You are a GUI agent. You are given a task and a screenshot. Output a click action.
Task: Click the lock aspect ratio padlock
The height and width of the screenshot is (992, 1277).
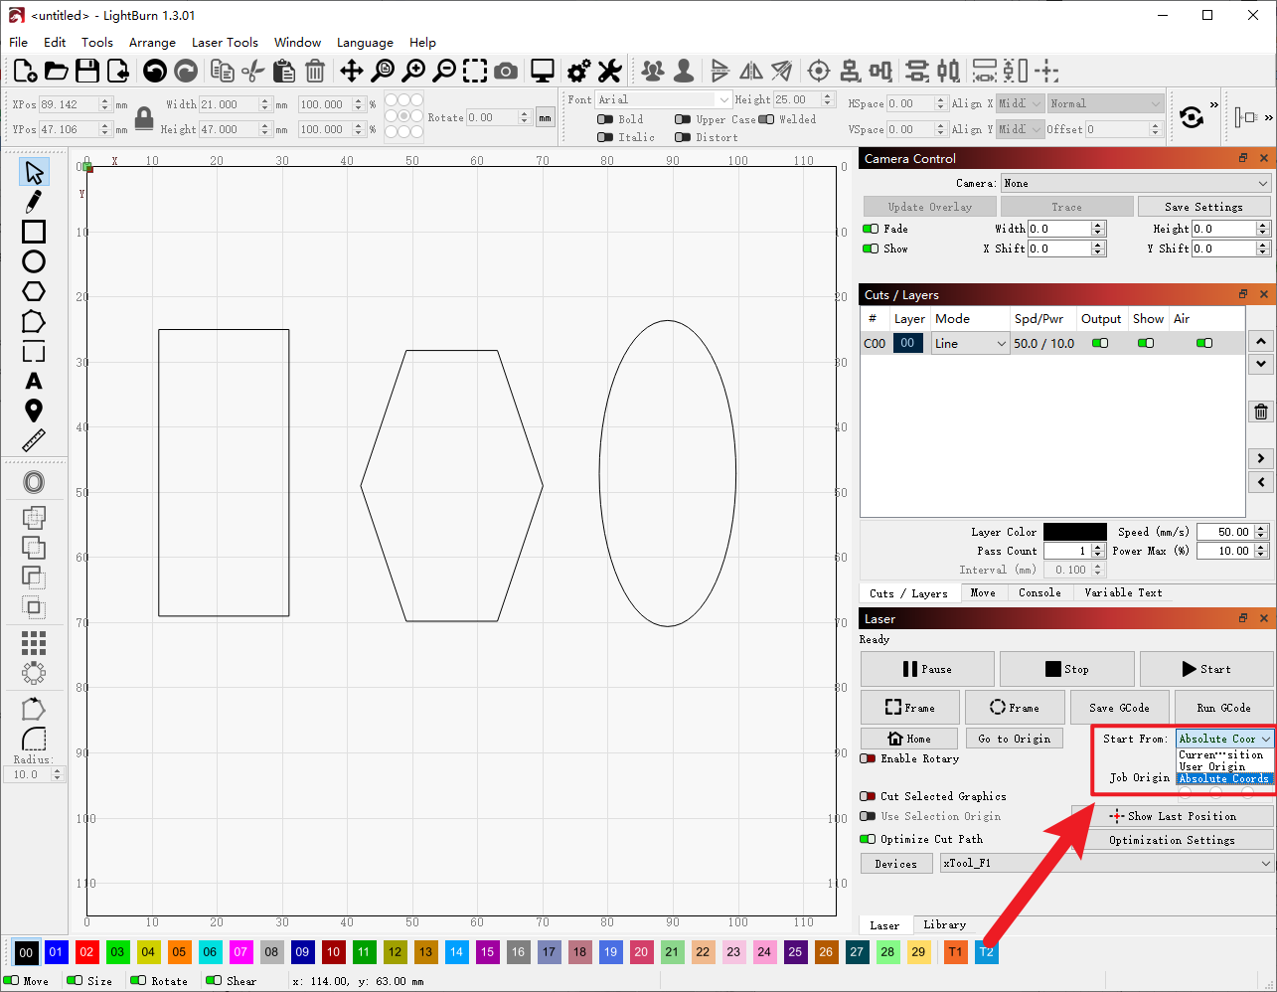[x=144, y=118]
